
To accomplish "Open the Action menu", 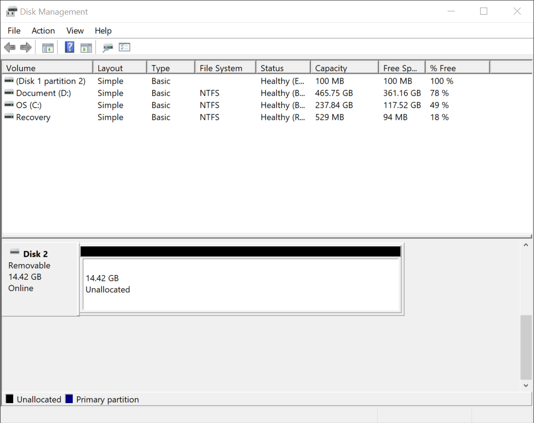I will pos(43,31).
